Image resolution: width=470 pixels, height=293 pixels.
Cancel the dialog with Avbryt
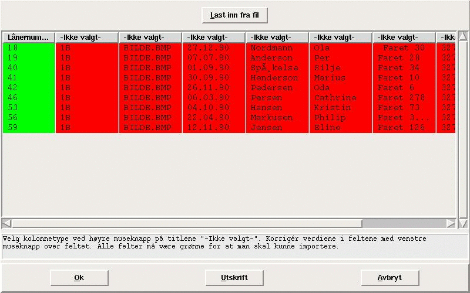point(390,278)
